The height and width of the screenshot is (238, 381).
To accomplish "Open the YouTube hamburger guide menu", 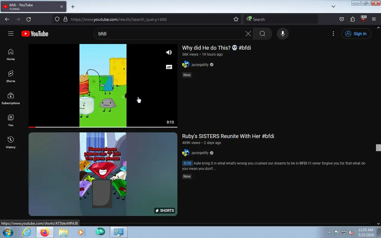I will (11, 34).
